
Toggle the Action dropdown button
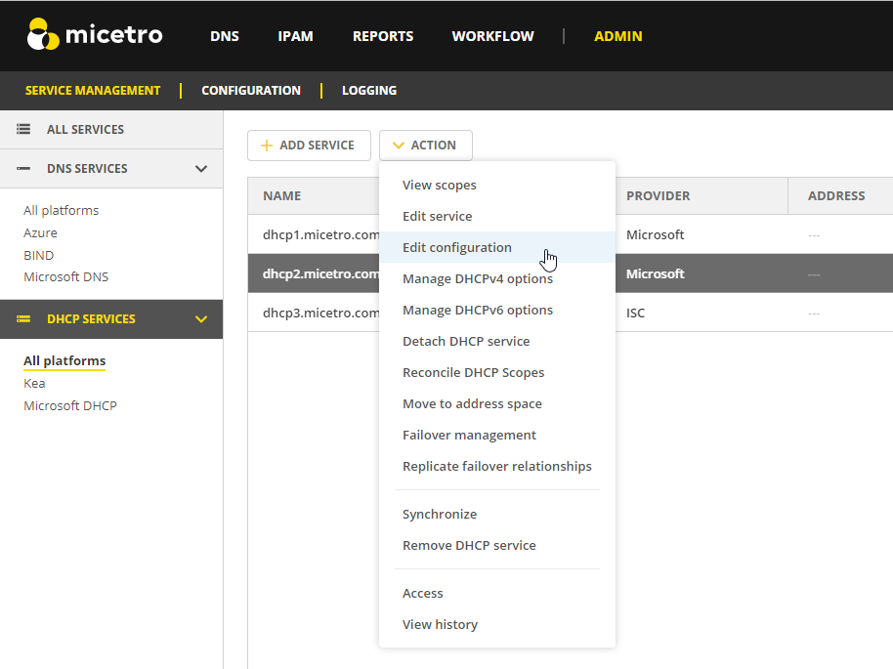[425, 146]
